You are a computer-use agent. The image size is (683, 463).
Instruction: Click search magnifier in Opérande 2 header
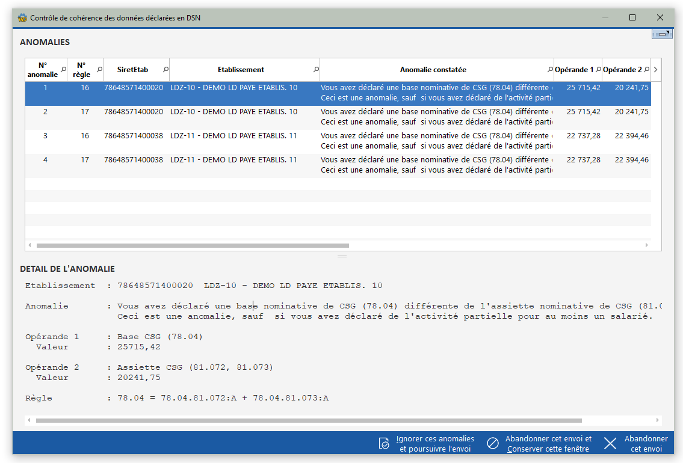646,70
